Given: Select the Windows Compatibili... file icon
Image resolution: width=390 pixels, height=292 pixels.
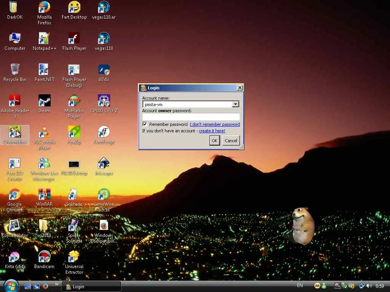Looking at the screenshot, I should click(104, 225).
